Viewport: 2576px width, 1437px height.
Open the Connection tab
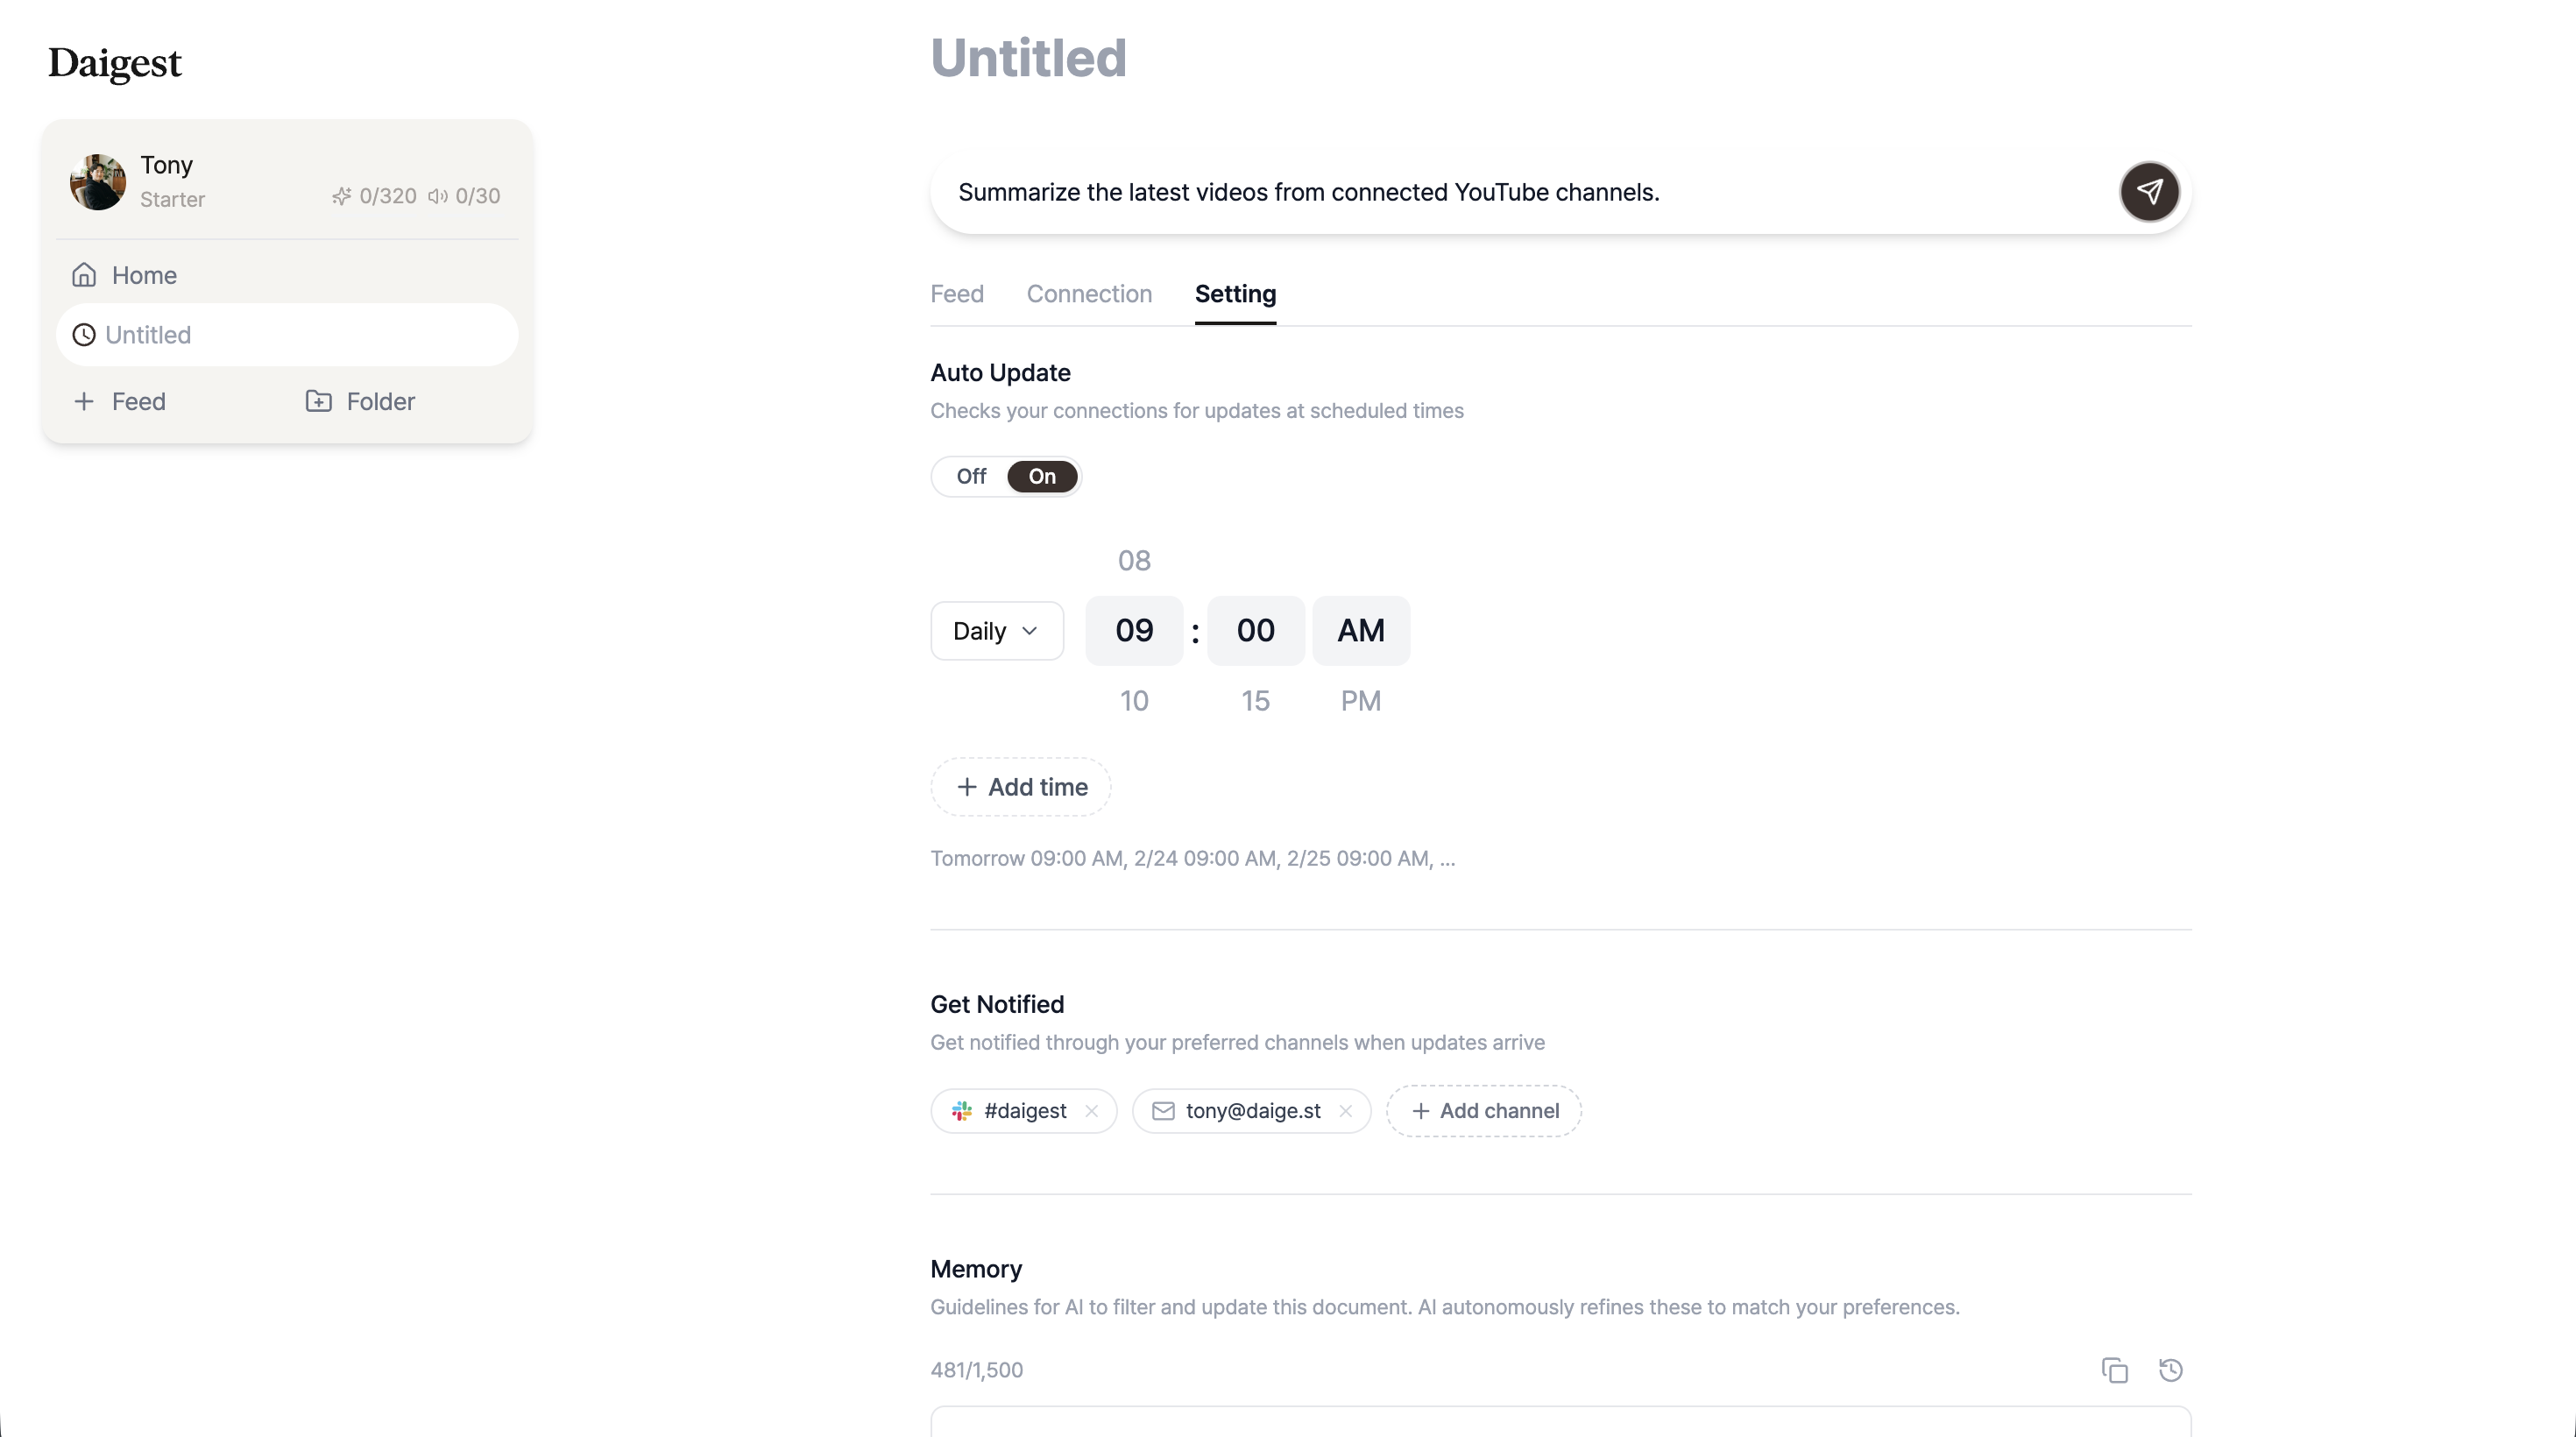point(1089,294)
